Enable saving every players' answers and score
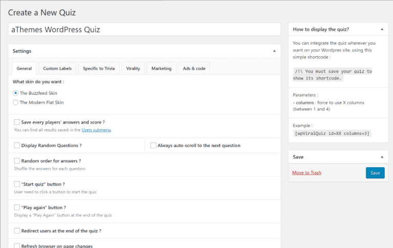 17,122
